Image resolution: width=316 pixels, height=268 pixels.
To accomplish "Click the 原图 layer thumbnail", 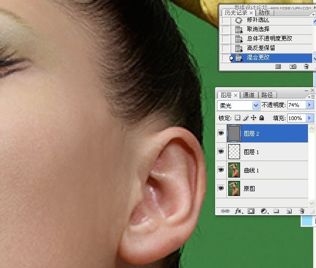I will point(234,188).
